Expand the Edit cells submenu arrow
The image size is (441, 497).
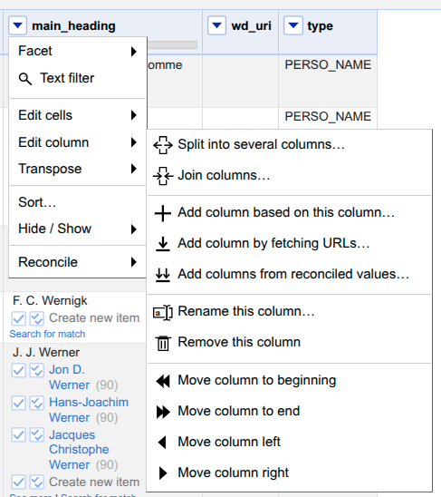(x=134, y=115)
